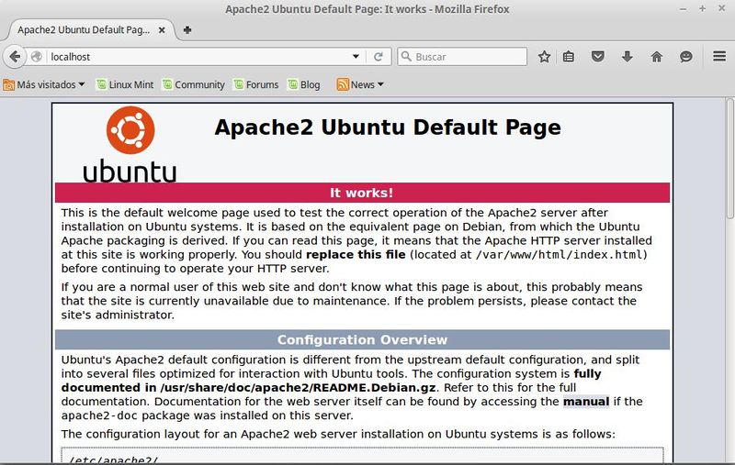This screenshot has height=465, width=735.
Task: Open the Downloads arrow icon
Action: pyautogui.click(x=628, y=57)
